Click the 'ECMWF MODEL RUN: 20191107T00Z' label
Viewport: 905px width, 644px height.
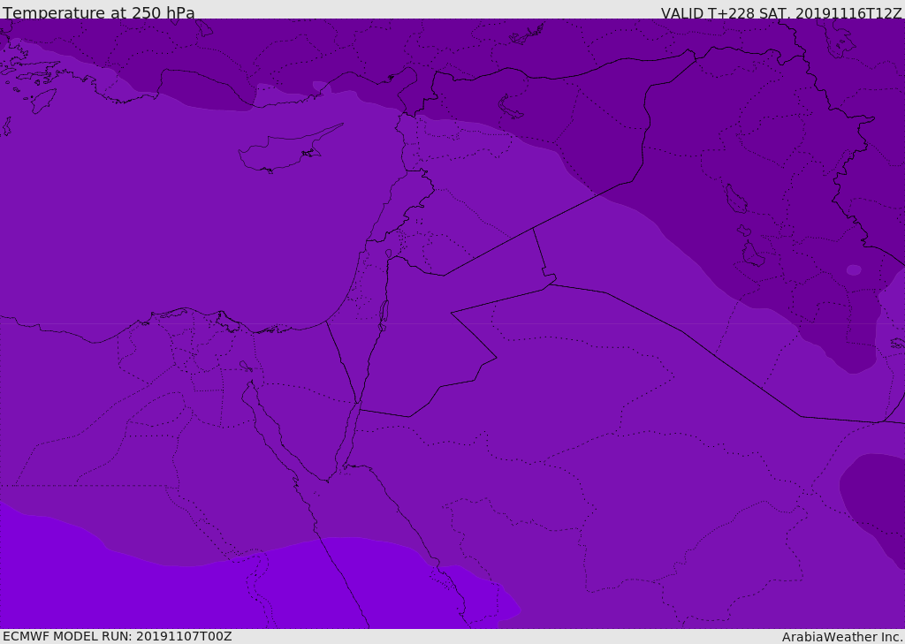118,636
